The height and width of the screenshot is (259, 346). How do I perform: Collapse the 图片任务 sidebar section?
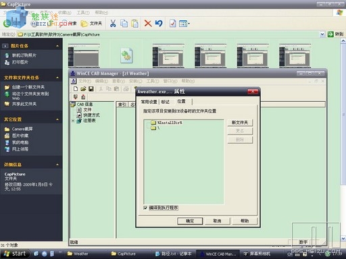[x=57, y=46]
